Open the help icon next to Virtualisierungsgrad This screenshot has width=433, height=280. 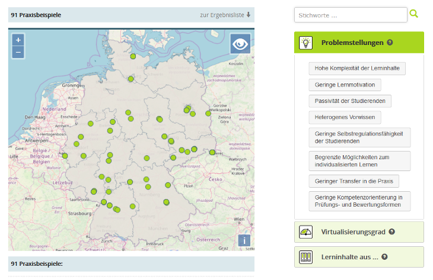point(391,232)
